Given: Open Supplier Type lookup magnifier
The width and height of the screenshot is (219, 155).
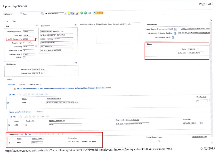Looking at the screenshot, I should click(x=30, y=43).
